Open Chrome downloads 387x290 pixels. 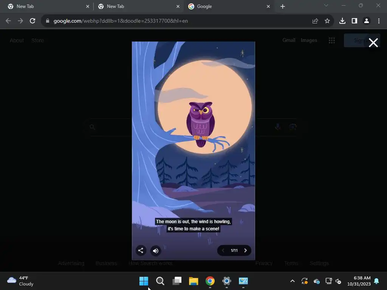pos(342,21)
